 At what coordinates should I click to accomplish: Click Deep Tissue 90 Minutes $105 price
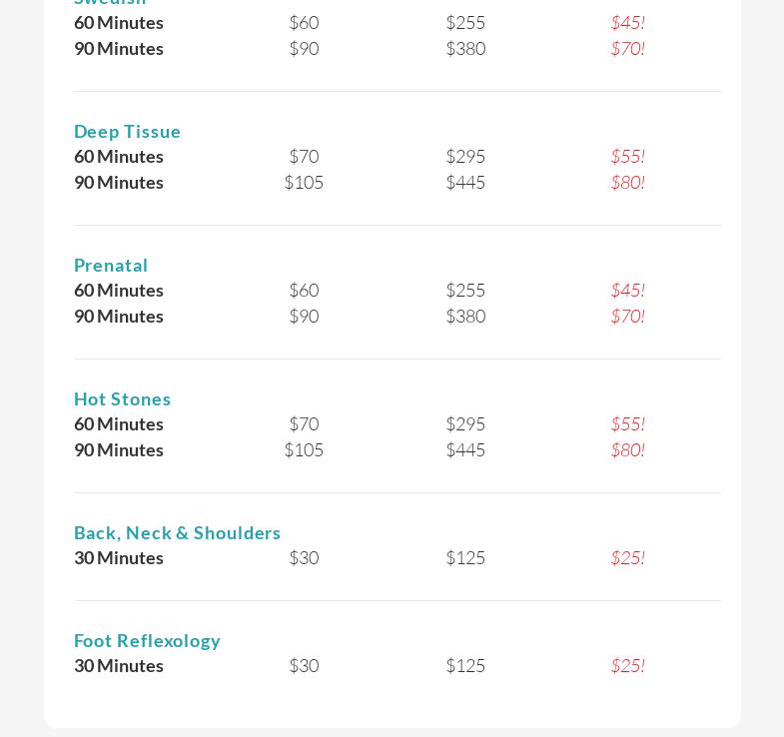coord(304,182)
